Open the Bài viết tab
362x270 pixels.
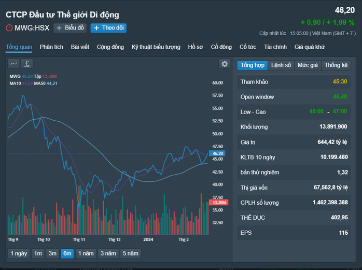[x=80, y=47]
